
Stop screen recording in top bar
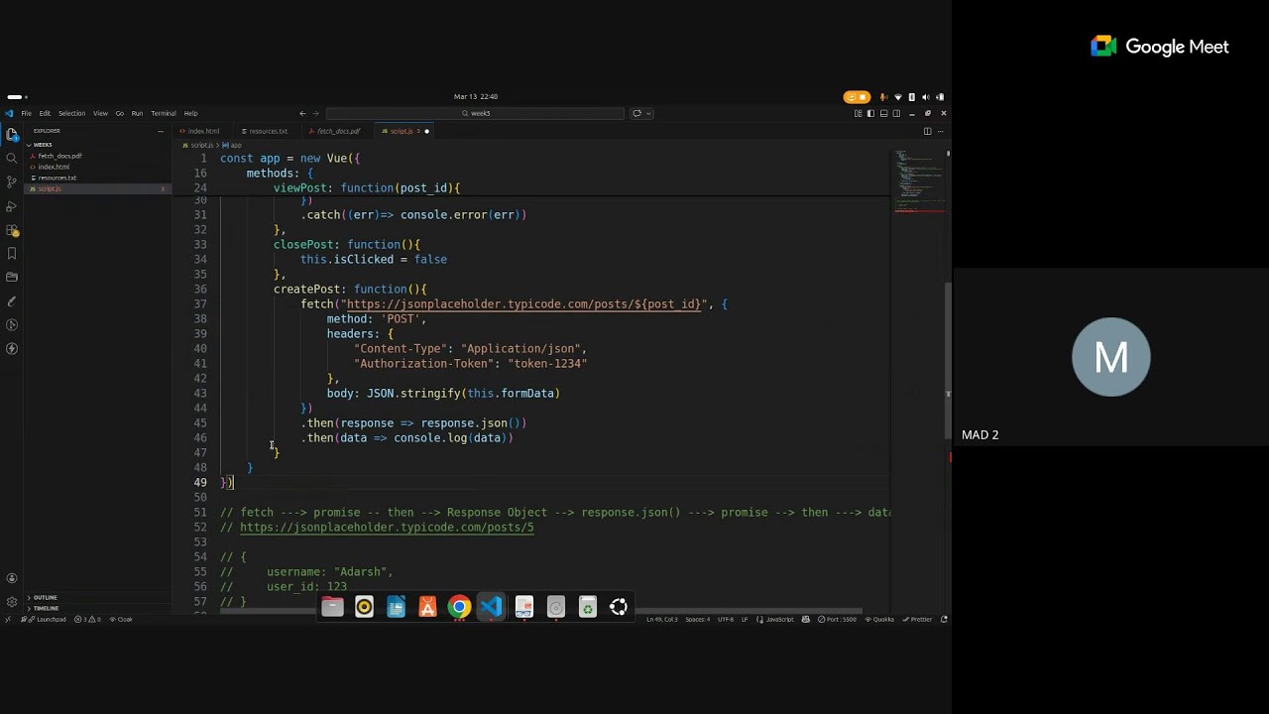863,97
